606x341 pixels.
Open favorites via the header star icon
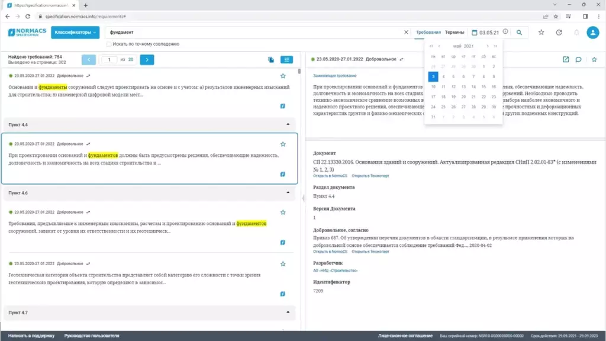coord(541,33)
